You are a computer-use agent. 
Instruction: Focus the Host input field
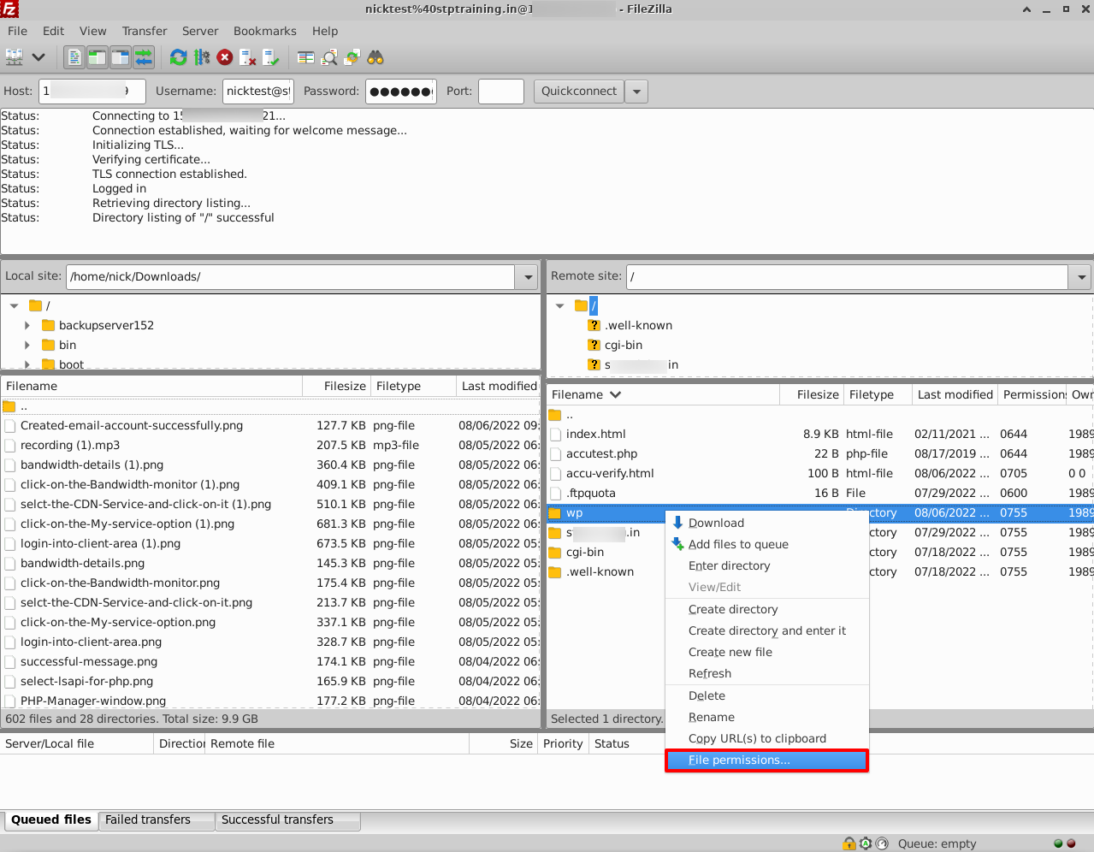[92, 92]
